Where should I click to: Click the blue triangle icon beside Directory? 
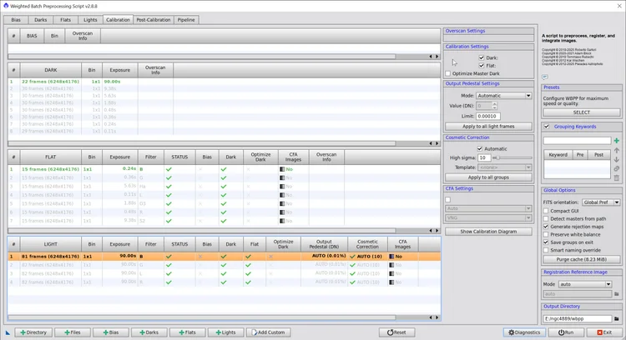coord(8,332)
